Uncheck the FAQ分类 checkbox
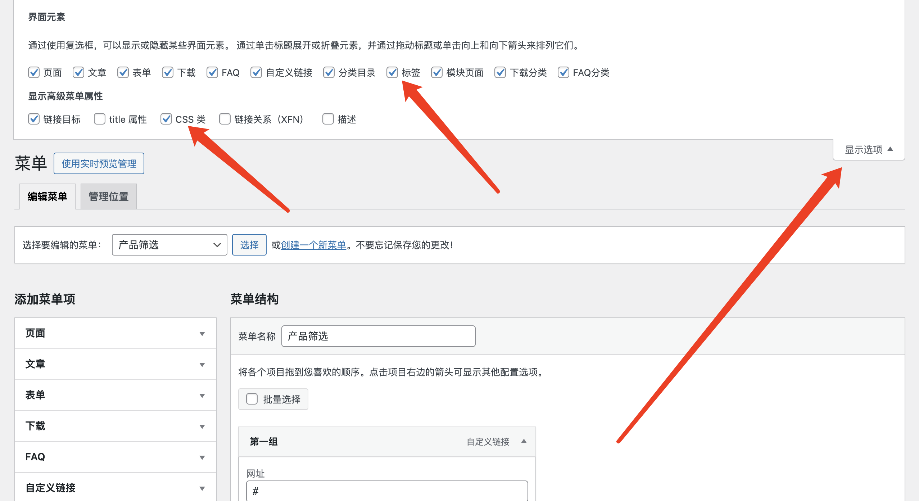This screenshot has width=919, height=501. pos(563,72)
